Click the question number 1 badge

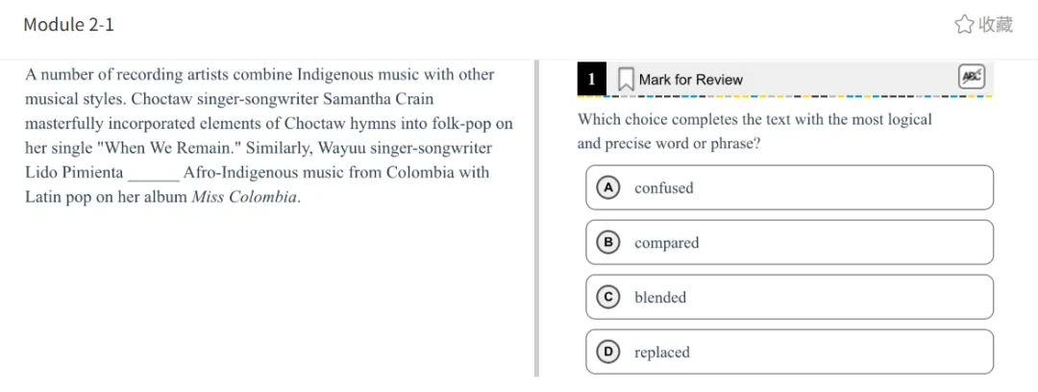(592, 79)
